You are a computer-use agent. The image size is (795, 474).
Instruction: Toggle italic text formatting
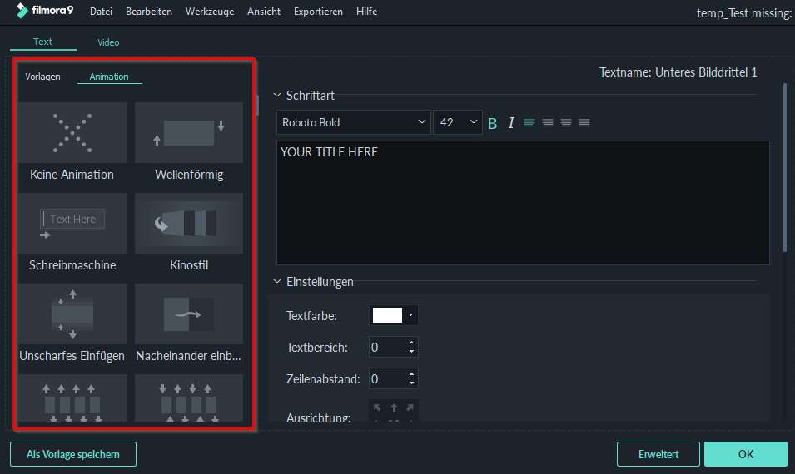click(511, 123)
